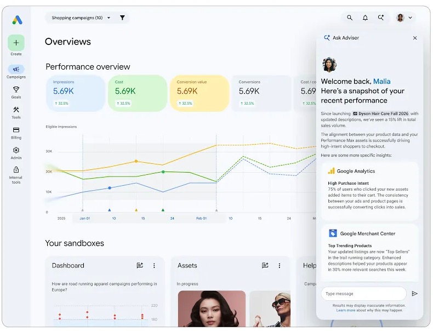The height and width of the screenshot is (331, 433).
Task: Click the Google Ads logo
Action: 17,20
